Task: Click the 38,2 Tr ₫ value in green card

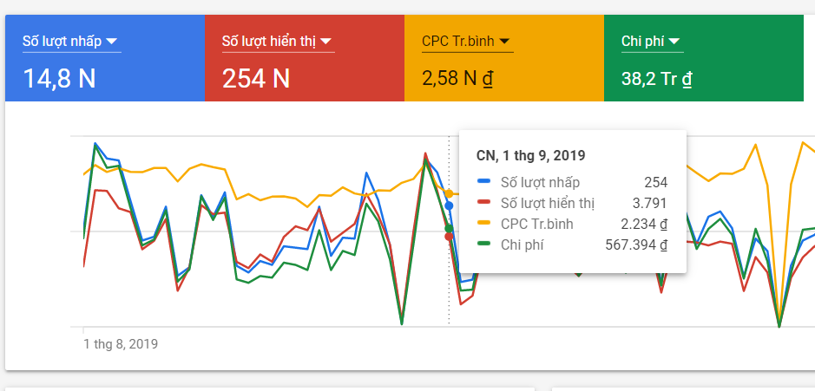Action: coord(656,79)
